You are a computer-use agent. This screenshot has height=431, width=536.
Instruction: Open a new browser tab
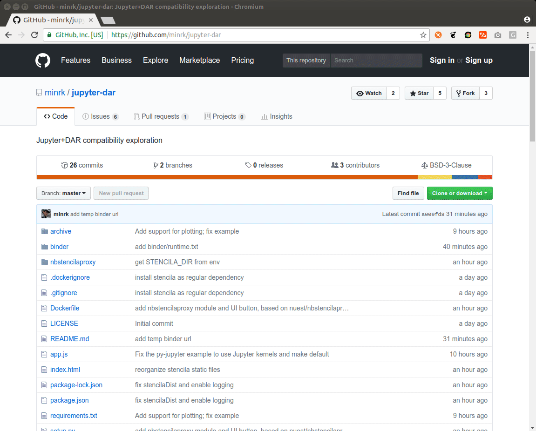pyautogui.click(x=108, y=20)
